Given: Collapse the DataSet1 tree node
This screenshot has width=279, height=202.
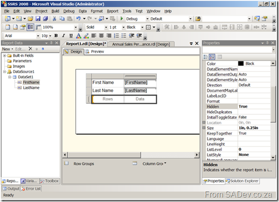Looking at the screenshot, I should (x=10, y=77).
